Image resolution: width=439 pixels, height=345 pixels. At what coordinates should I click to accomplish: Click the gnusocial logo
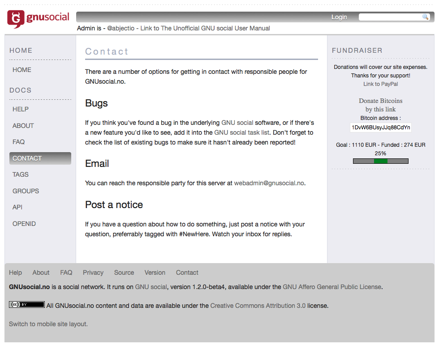[38, 19]
